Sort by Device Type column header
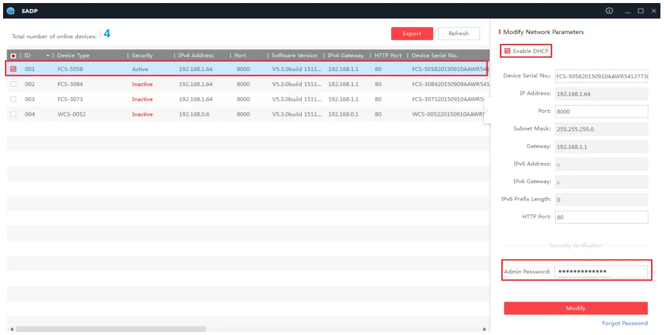Viewport: 664px width, 335px height. coord(73,56)
